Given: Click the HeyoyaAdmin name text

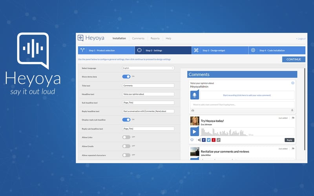Looking at the screenshot, I should click(x=199, y=87).
